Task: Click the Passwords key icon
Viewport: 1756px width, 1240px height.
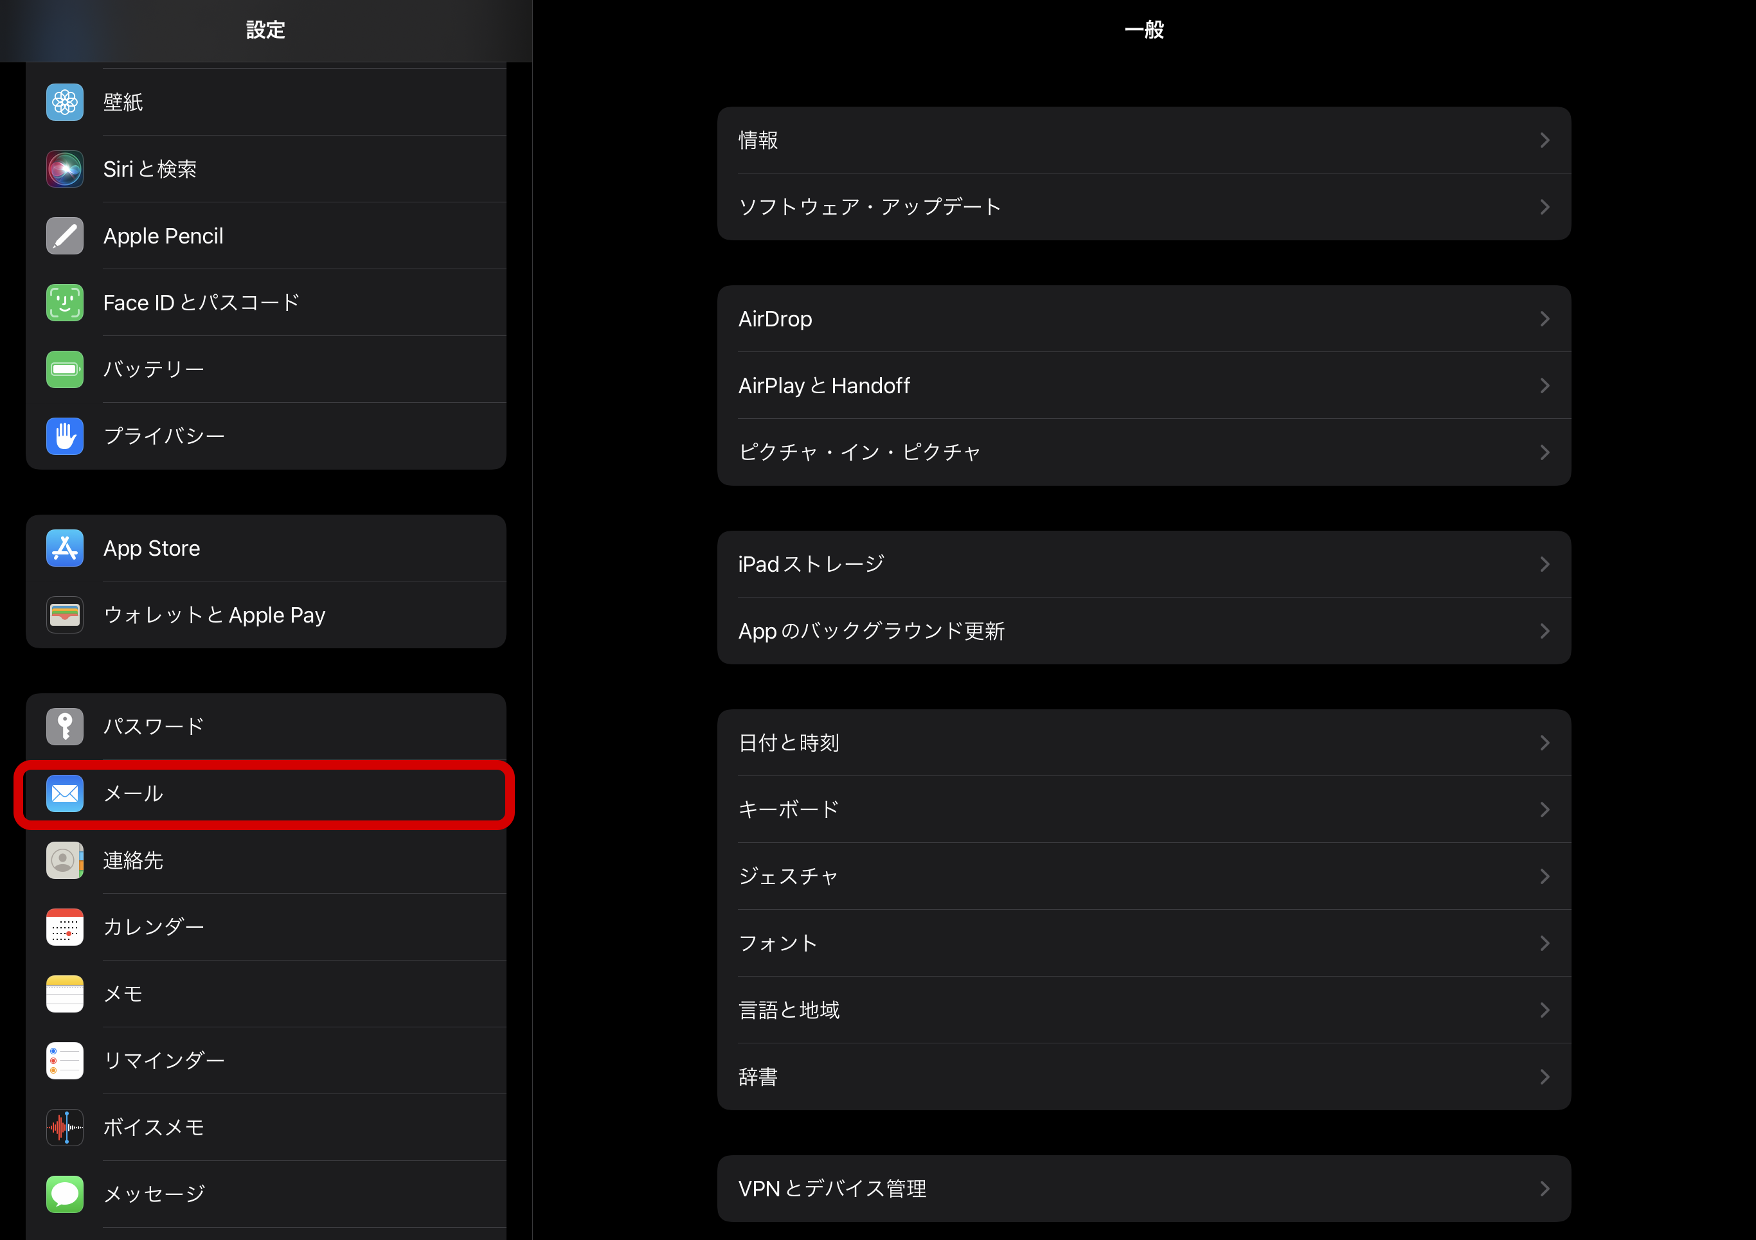Action: point(65,726)
